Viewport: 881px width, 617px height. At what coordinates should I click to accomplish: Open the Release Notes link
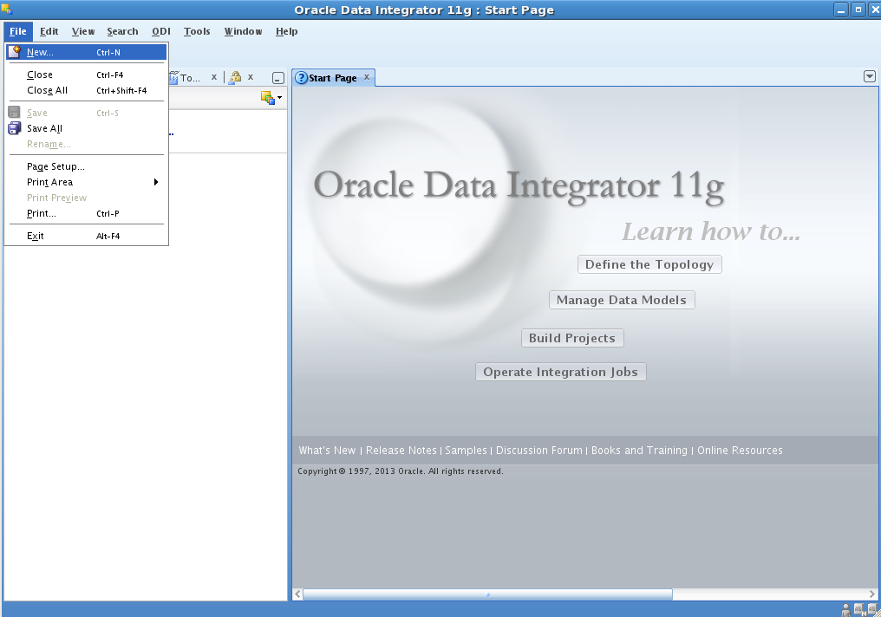click(401, 450)
